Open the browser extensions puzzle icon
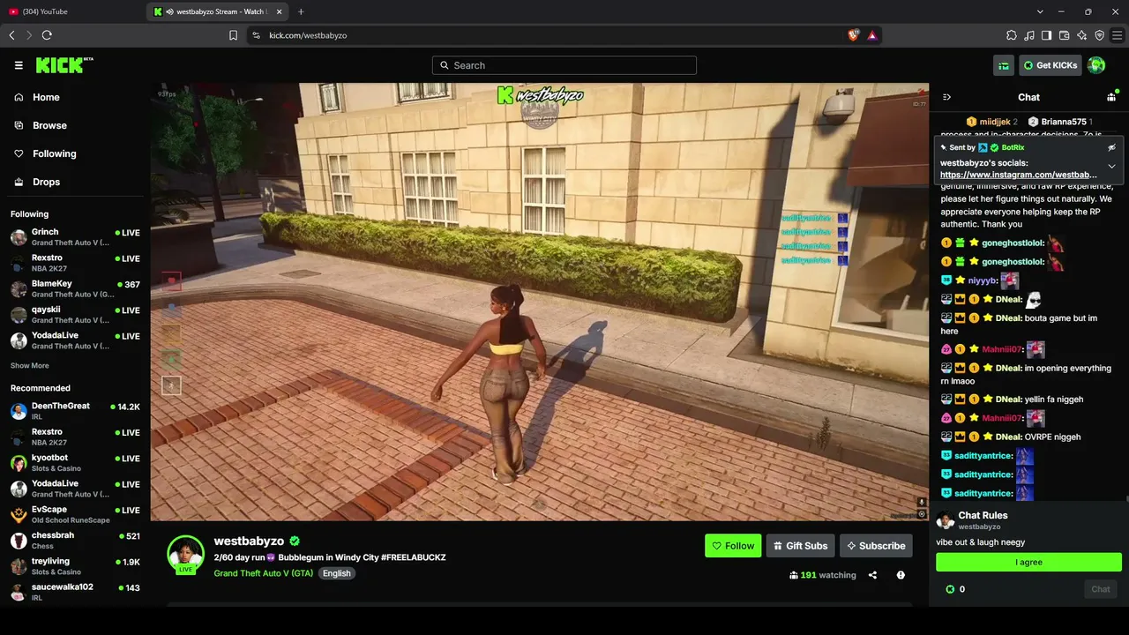Image resolution: width=1129 pixels, height=635 pixels. tap(1012, 35)
